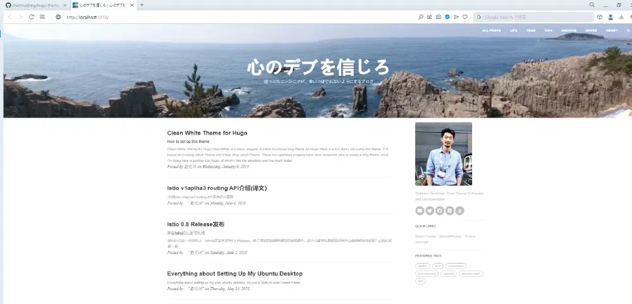Open the Twitter social icon in sidebar
Screen dimensions: 632x304
430,210
